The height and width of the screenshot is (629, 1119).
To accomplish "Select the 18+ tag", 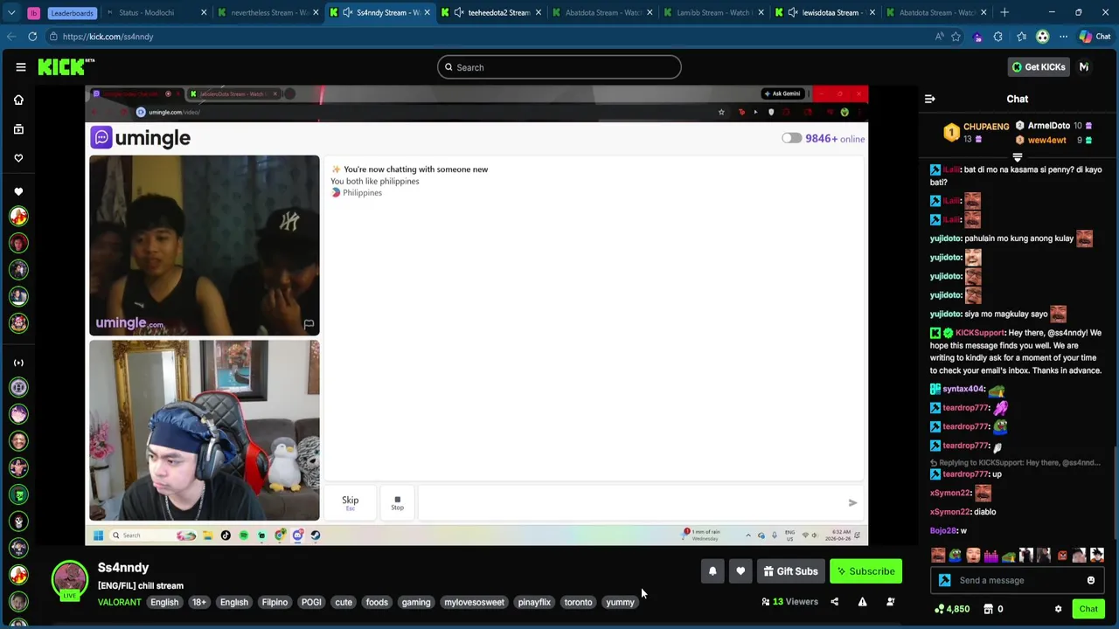I will tap(199, 602).
